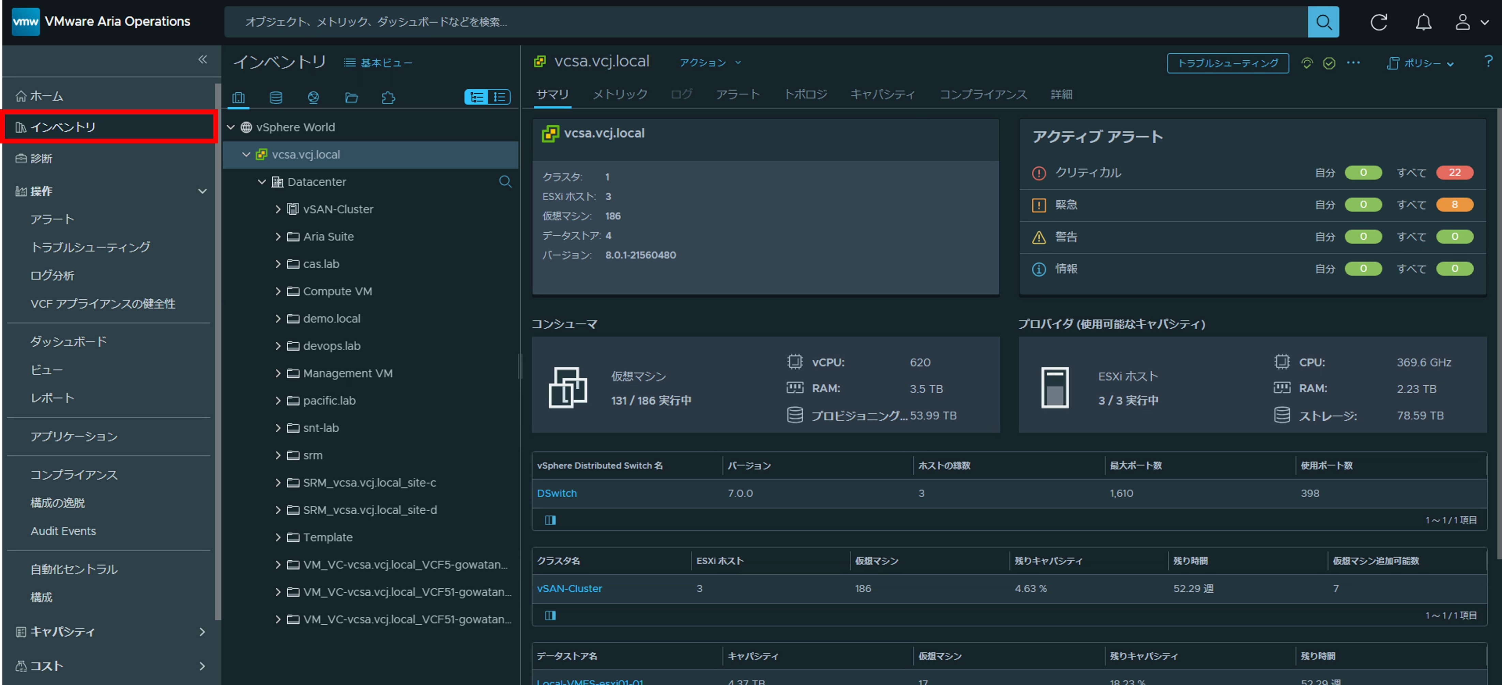Open the ポリシー dropdown
This screenshot has height=685, width=1502.
(x=1420, y=63)
